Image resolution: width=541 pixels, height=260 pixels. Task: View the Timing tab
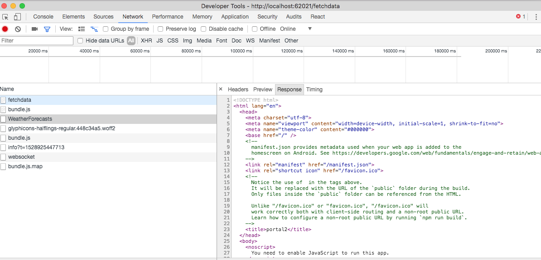(x=314, y=89)
